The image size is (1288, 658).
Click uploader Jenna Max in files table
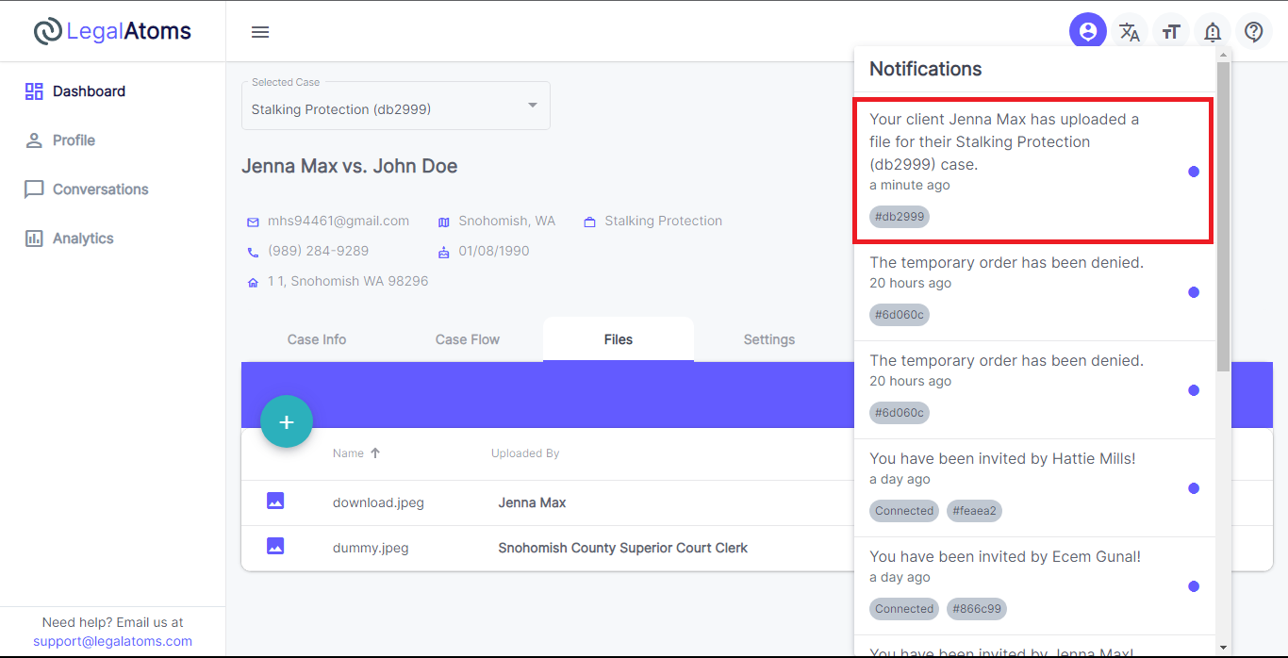[x=532, y=503]
